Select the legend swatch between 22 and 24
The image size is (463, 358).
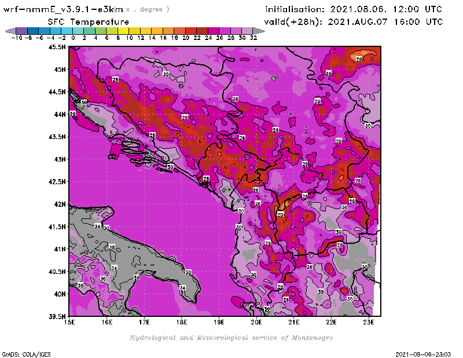pyautogui.click(x=202, y=31)
